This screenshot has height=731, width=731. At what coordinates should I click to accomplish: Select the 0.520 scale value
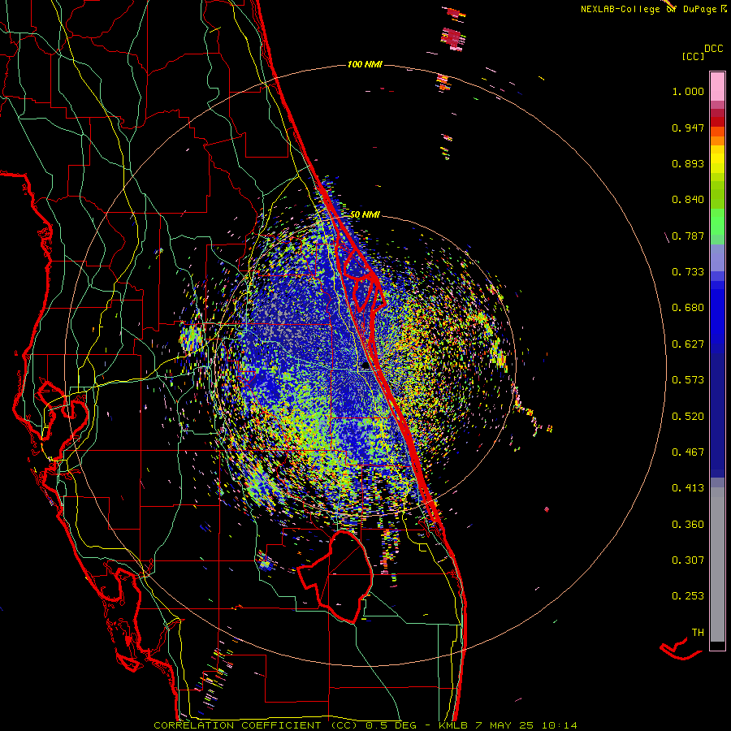[x=688, y=417]
